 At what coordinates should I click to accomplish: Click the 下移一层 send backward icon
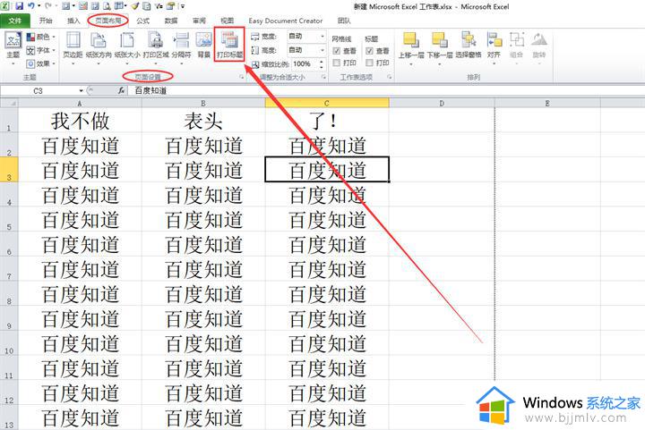click(439, 40)
